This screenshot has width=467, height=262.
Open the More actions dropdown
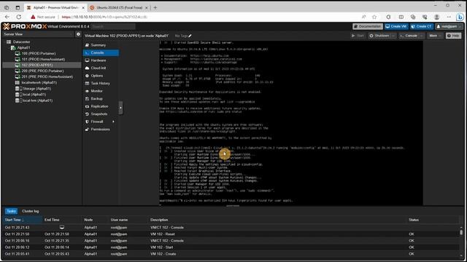[x=435, y=36]
